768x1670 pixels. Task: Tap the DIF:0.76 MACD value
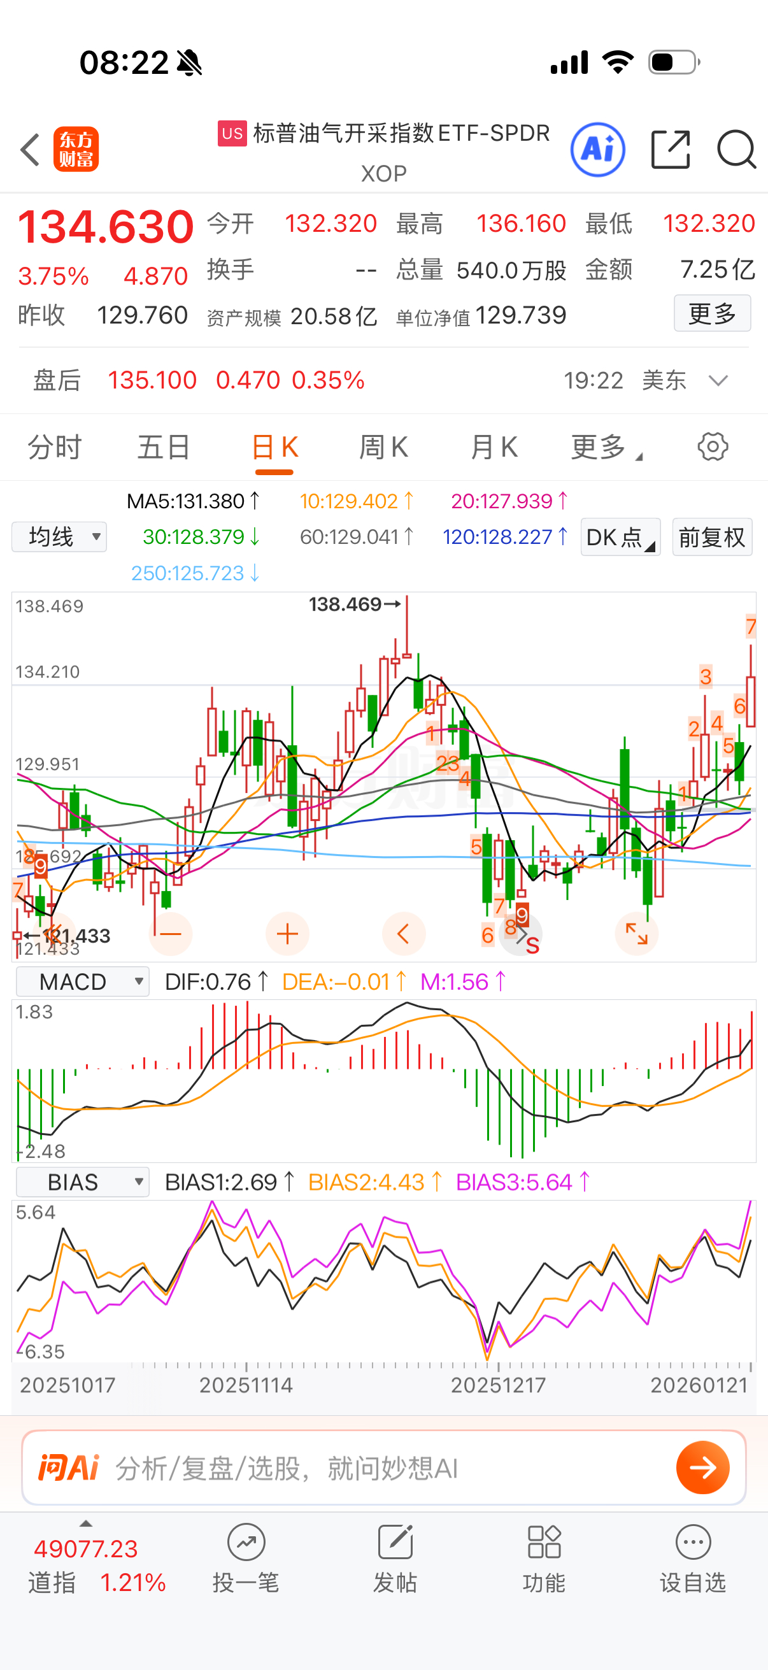[x=217, y=981]
